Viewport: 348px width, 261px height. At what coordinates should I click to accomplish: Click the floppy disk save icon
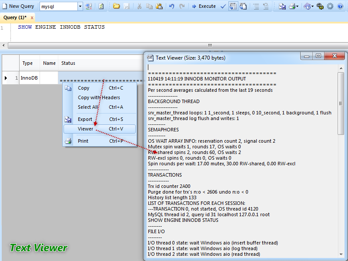pyautogui.click(x=127, y=6)
